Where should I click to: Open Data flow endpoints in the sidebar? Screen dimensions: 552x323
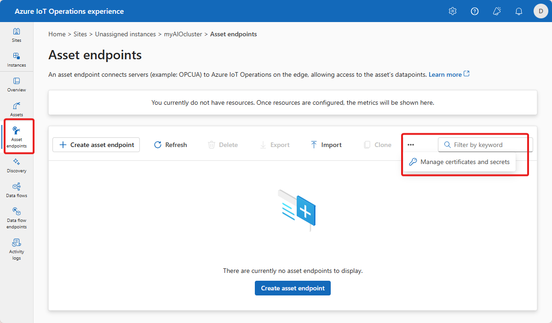click(x=17, y=218)
